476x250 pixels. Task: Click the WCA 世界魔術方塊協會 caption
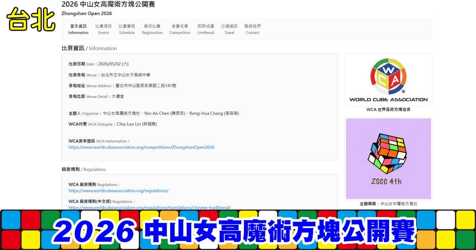click(388, 110)
